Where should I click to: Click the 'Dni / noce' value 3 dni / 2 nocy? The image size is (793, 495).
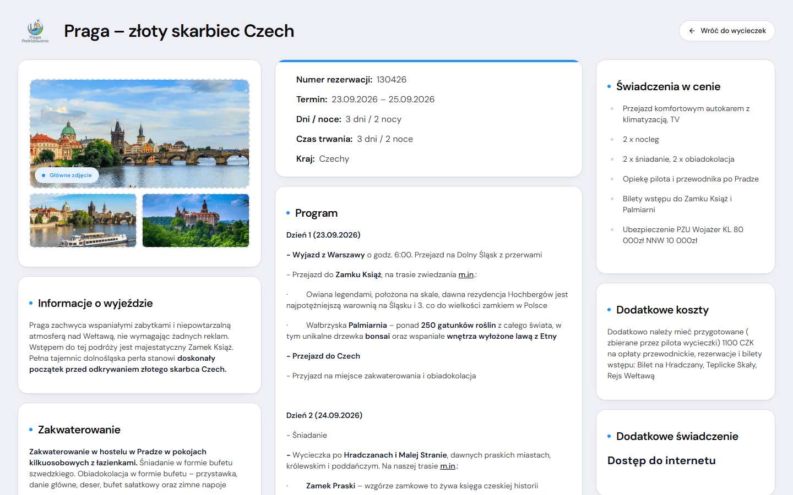[x=373, y=119]
